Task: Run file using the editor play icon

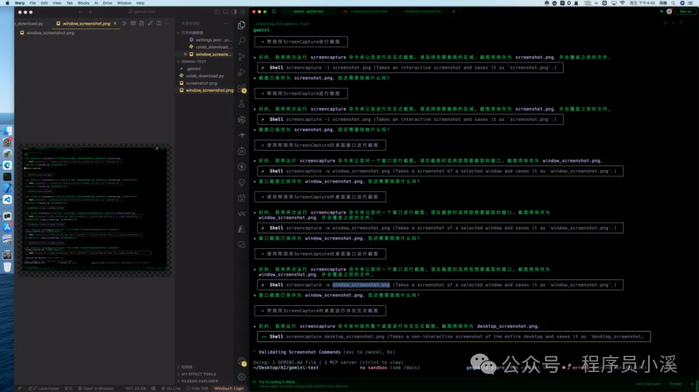Action: click(x=124, y=23)
